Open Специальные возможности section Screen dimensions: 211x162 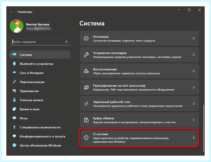40,127
